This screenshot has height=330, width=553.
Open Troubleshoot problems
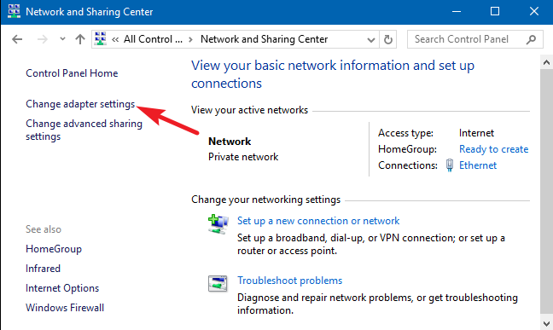pos(289,281)
